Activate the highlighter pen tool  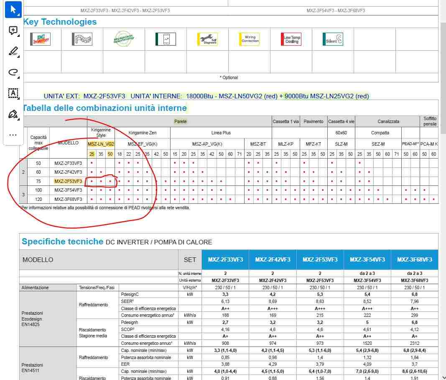pyautogui.click(x=13, y=51)
